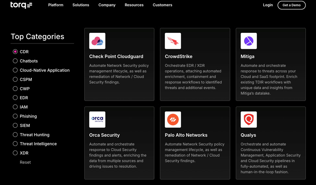316x185 pixels.
Task: Click the Mitiga description mentioning TDIR workflows
Action: click(269, 79)
